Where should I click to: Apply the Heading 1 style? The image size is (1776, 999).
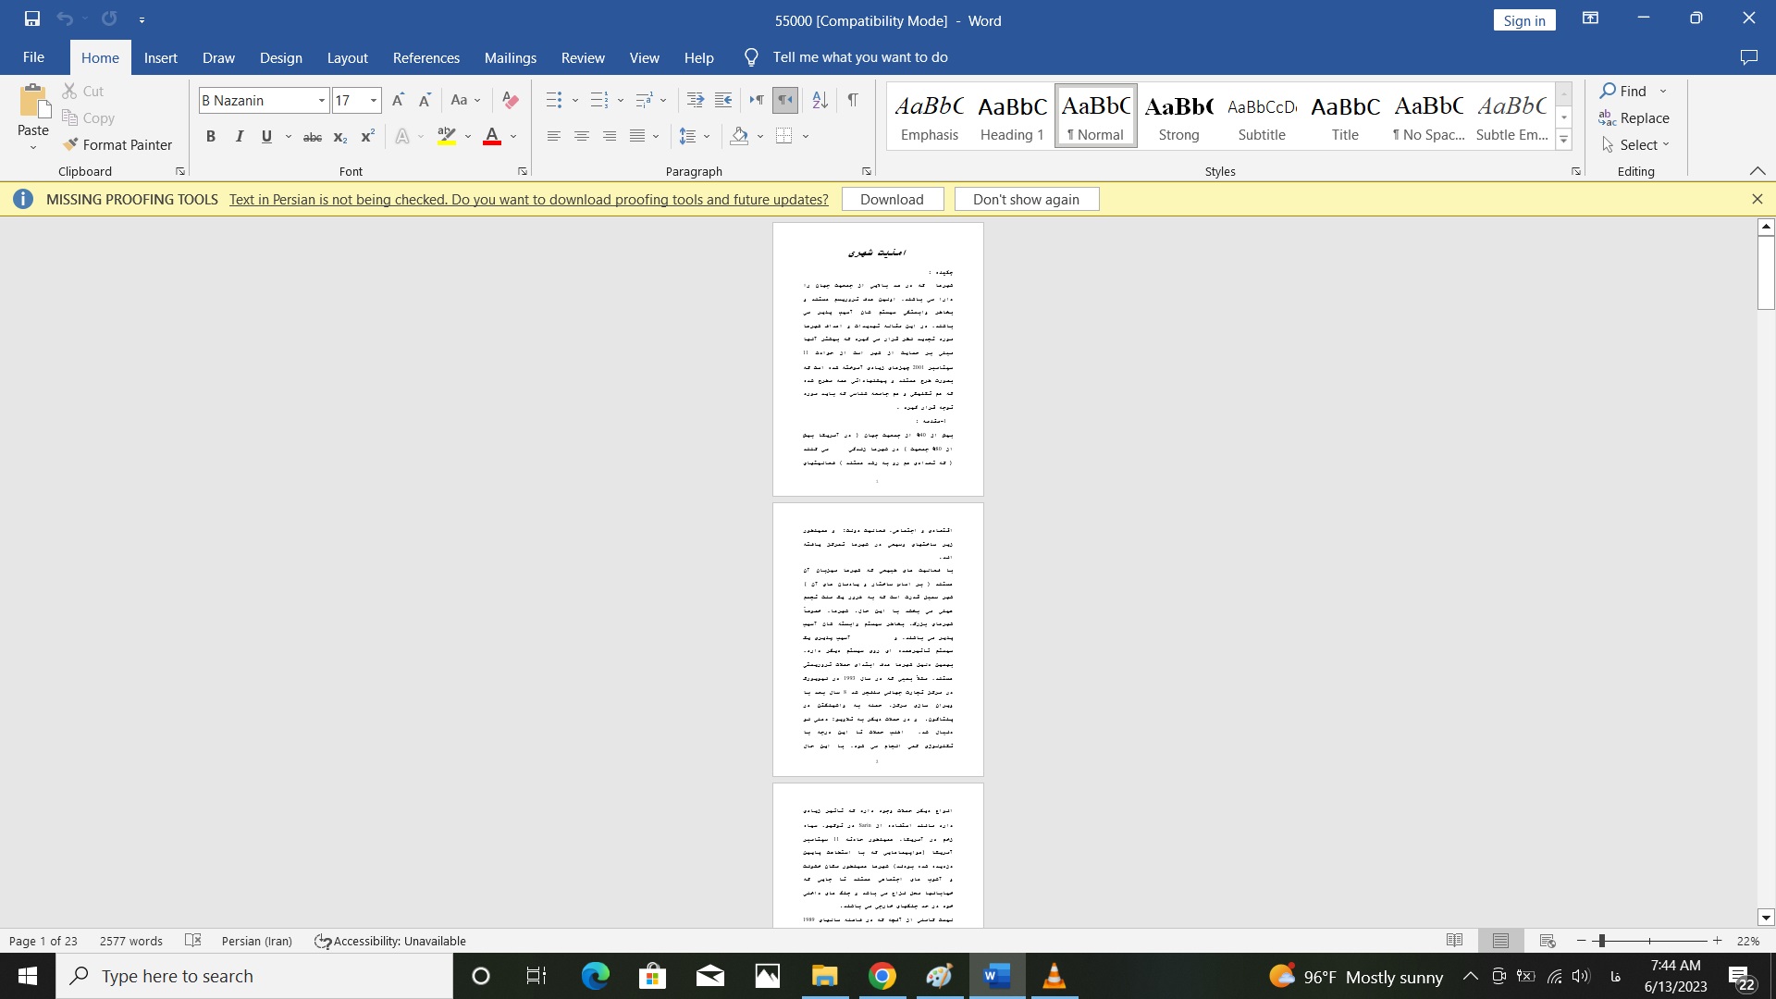(1012, 115)
